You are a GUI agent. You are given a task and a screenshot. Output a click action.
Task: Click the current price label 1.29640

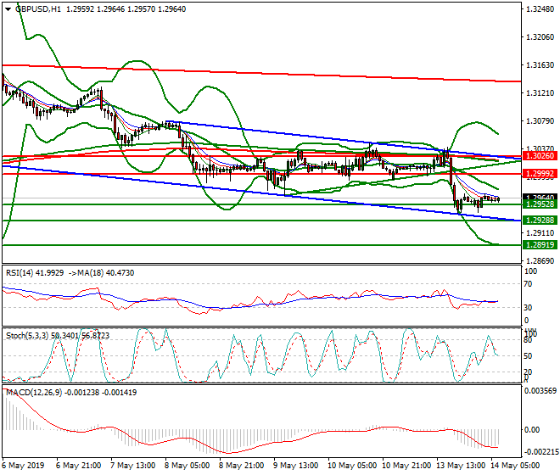[540, 197]
